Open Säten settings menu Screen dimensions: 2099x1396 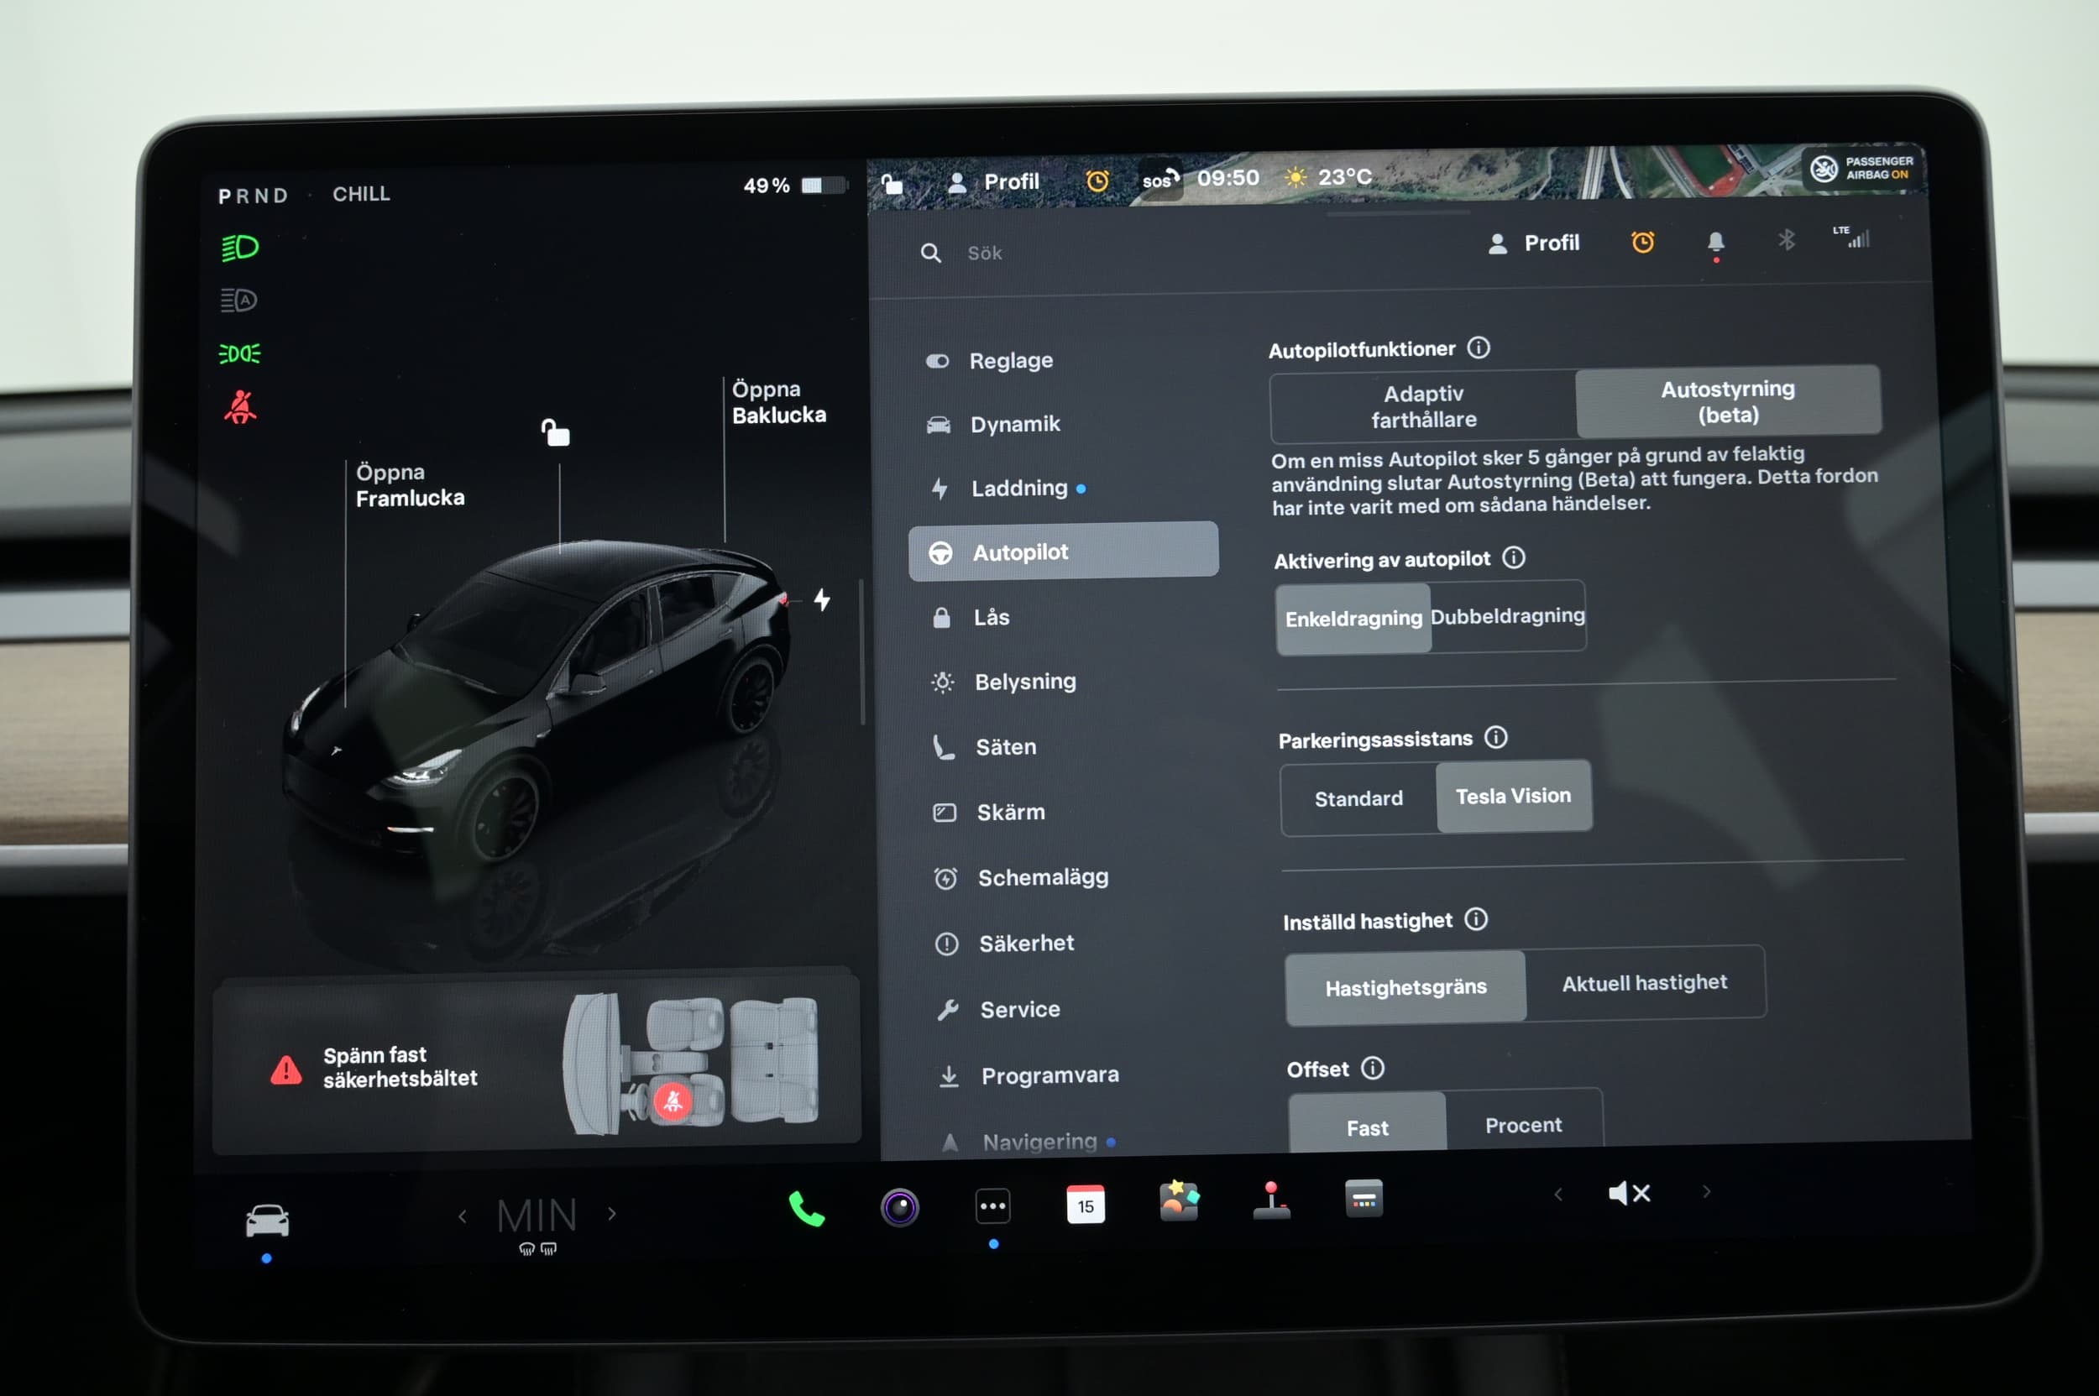1066,747
